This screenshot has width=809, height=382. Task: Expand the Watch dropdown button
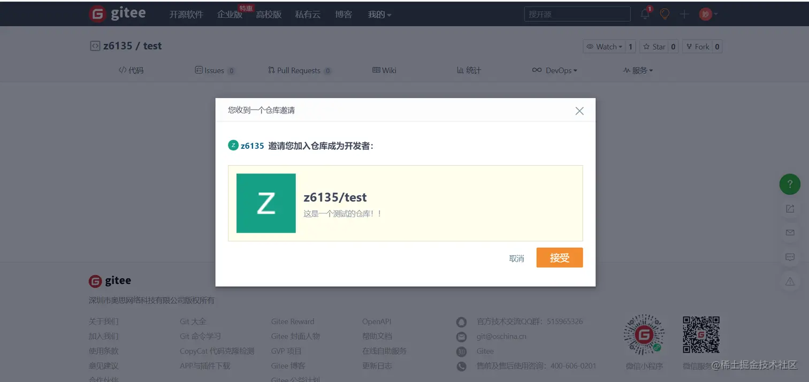(605, 47)
